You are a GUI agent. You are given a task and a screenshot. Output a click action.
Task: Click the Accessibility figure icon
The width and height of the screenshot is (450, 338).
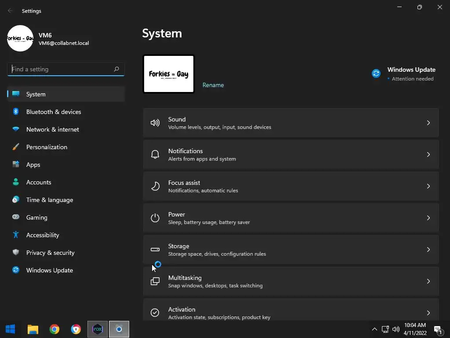tap(16, 235)
